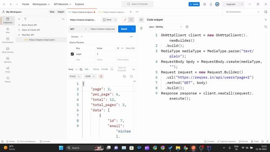This screenshot has height=152, width=270.
Task: Switch to the first GET reqres request tab
Action: [82, 12]
